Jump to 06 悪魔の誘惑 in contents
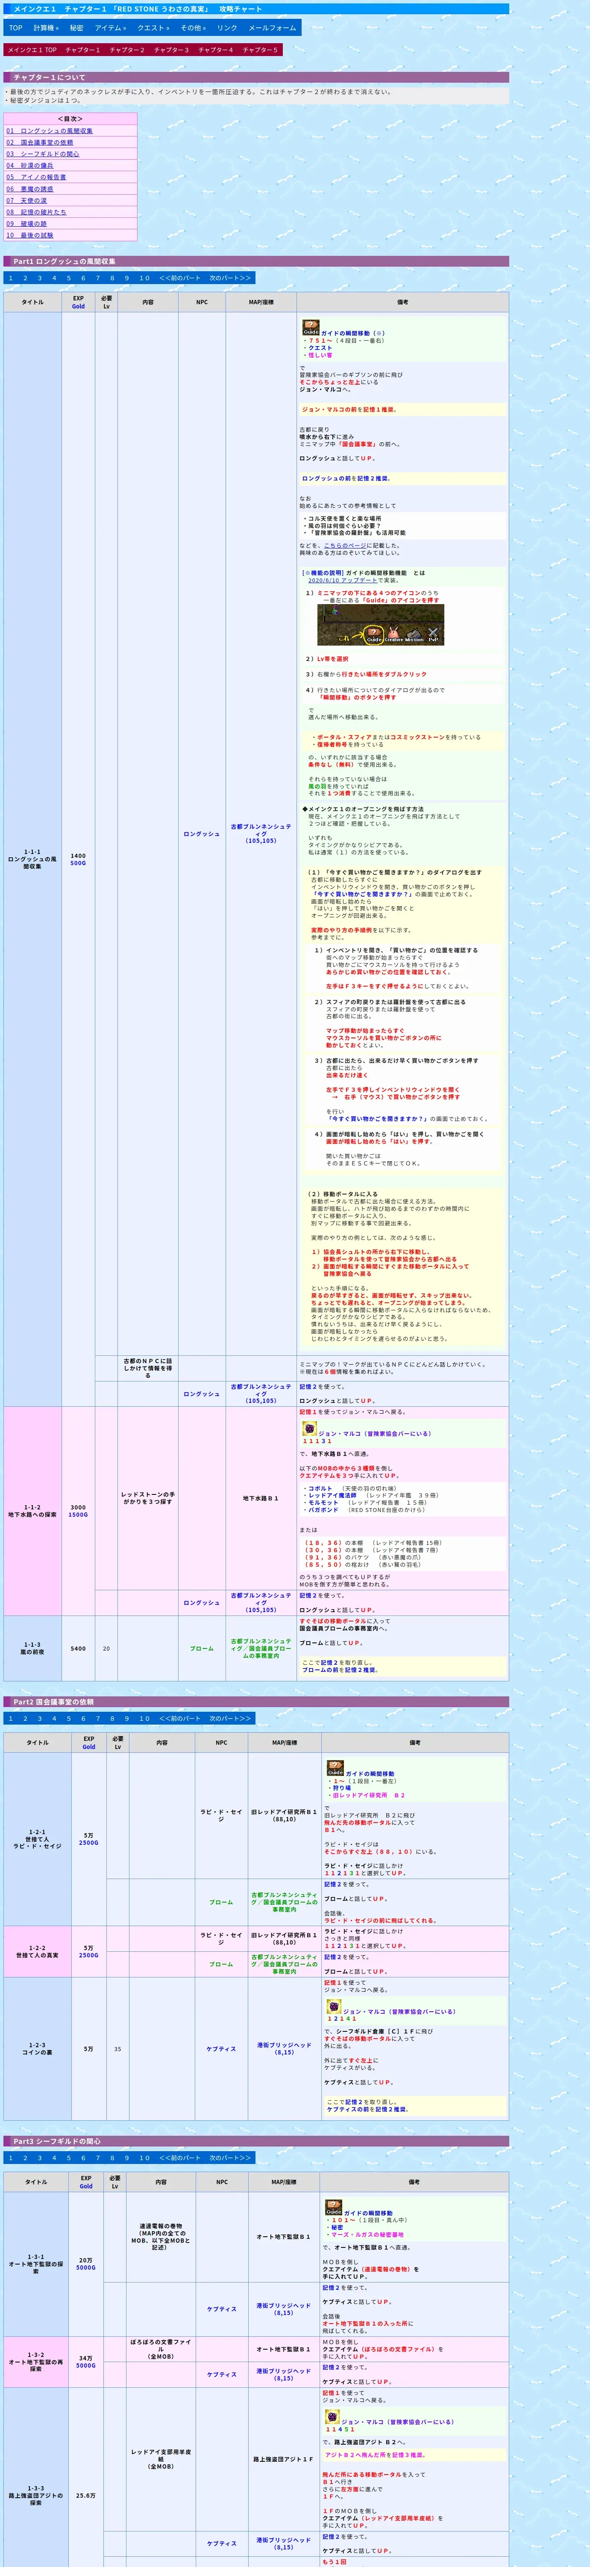Viewport: 590px width, 2567px height. pos(30,190)
